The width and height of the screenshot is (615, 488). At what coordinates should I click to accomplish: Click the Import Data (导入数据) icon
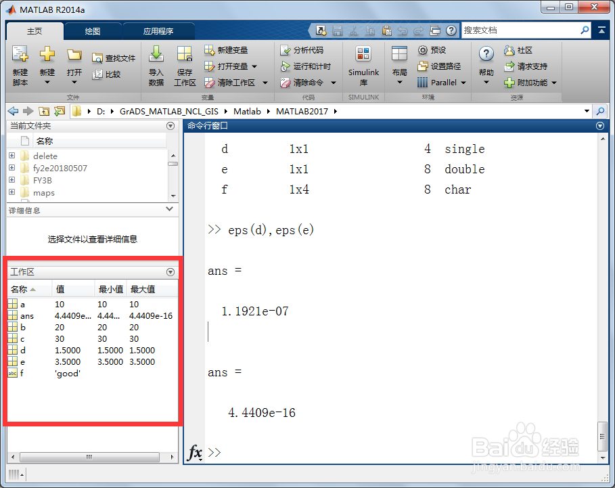(x=156, y=53)
